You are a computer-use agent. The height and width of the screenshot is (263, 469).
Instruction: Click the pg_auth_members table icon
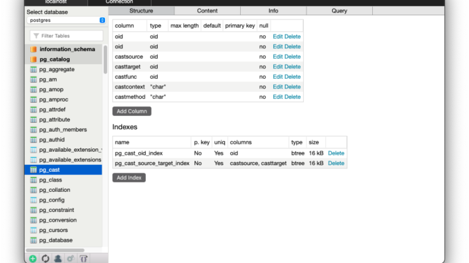(x=33, y=130)
